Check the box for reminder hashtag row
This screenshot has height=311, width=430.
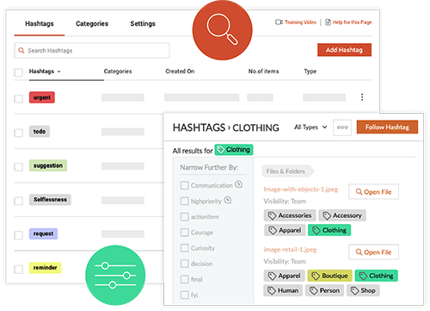(x=19, y=269)
